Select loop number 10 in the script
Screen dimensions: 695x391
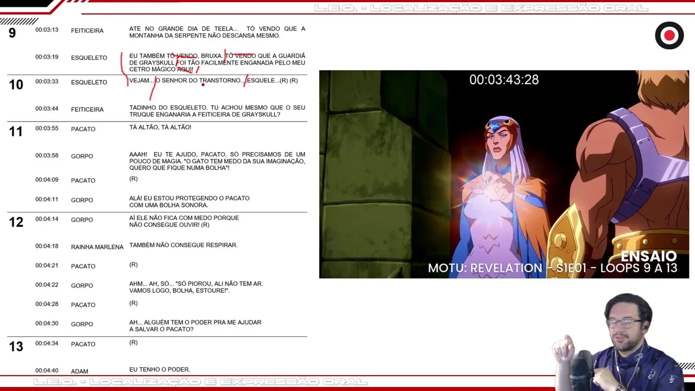coord(16,85)
